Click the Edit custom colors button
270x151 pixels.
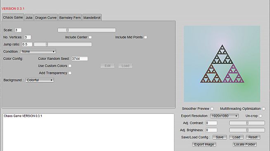click(x=107, y=66)
